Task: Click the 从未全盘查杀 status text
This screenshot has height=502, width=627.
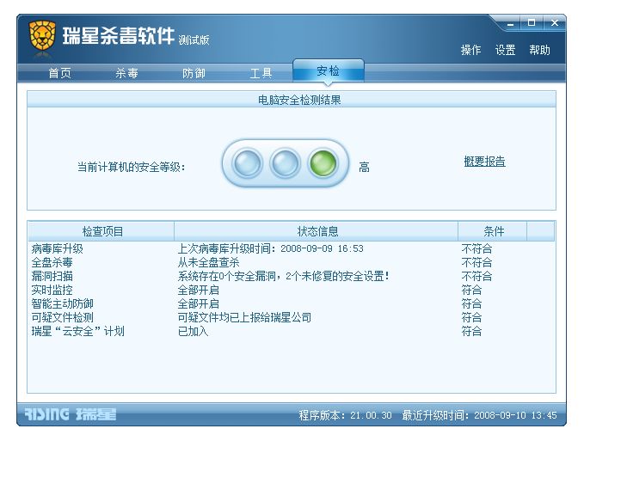Action: pyautogui.click(x=208, y=262)
